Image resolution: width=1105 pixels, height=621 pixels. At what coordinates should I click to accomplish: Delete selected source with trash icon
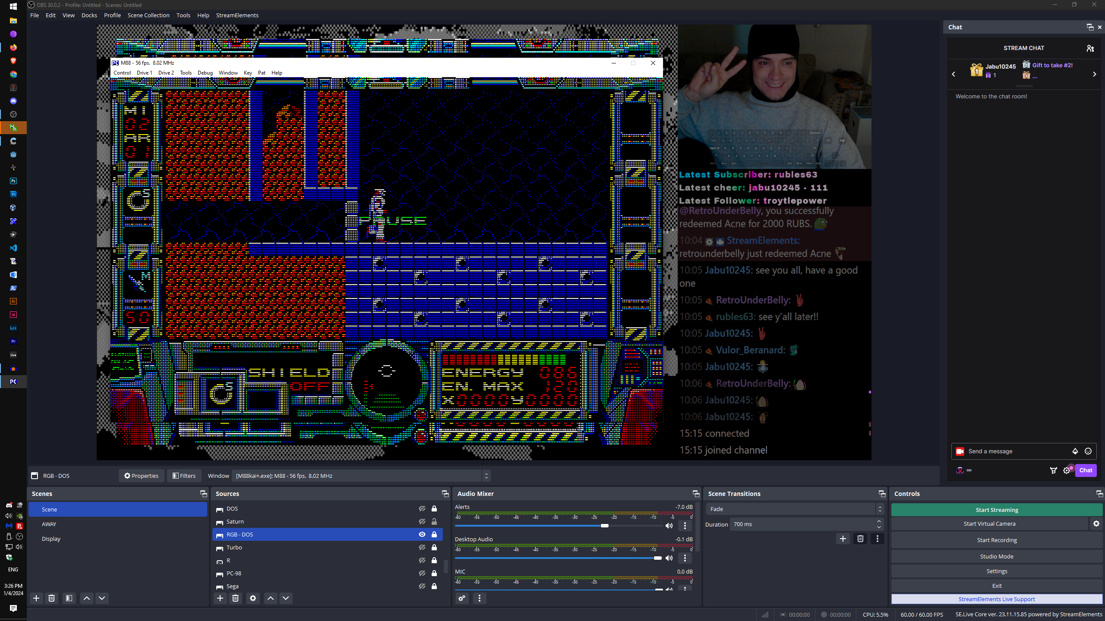click(236, 598)
